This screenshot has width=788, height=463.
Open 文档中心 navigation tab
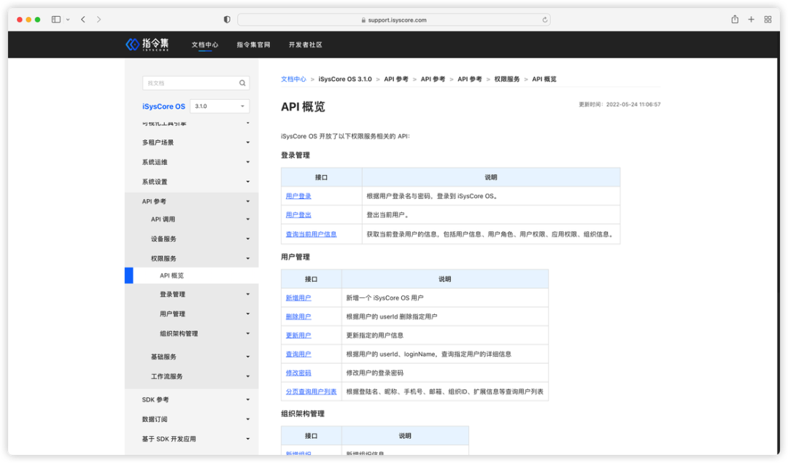pos(205,44)
